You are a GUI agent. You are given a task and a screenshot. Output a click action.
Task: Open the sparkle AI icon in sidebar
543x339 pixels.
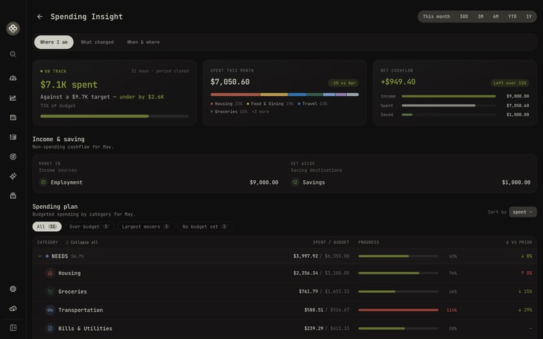point(13,176)
